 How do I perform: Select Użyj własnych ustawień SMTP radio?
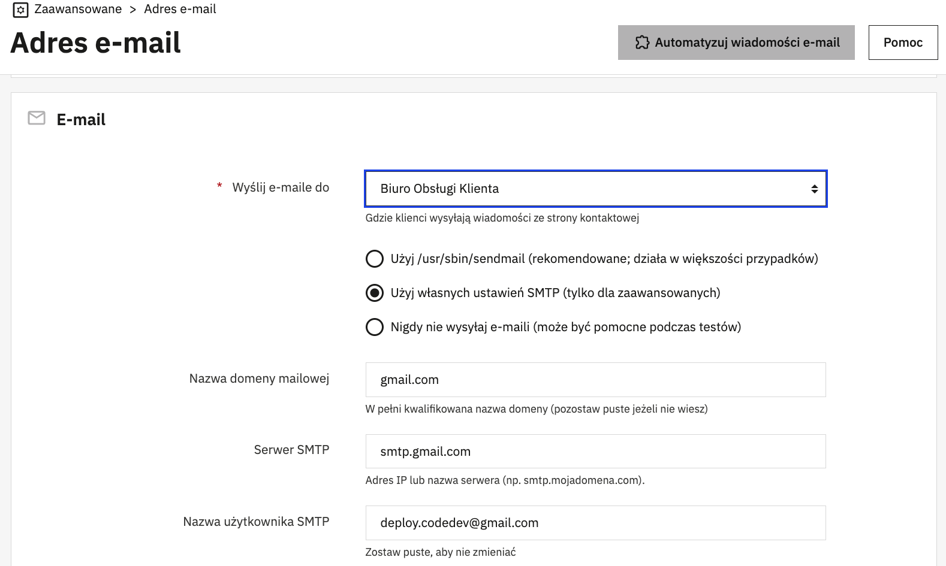click(x=375, y=293)
